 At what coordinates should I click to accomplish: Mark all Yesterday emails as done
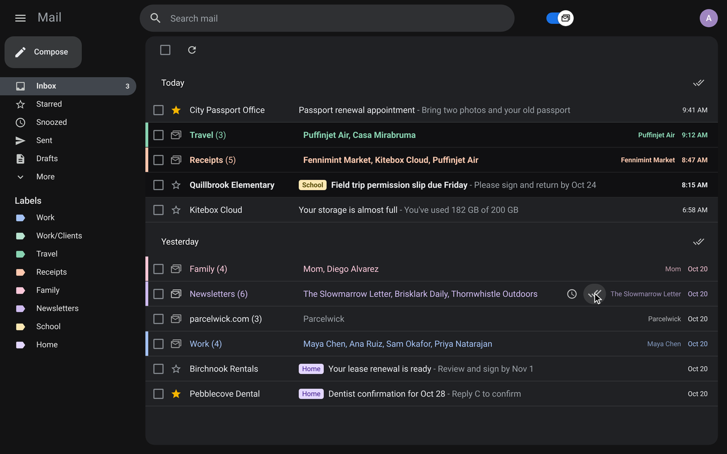699,242
